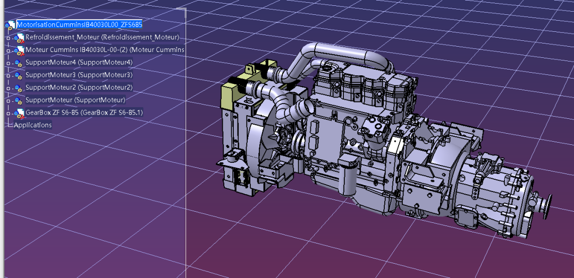Click the SupportMoteur4 part gear icon
The height and width of the screenshot is (278, 574).
coord(18,63)
